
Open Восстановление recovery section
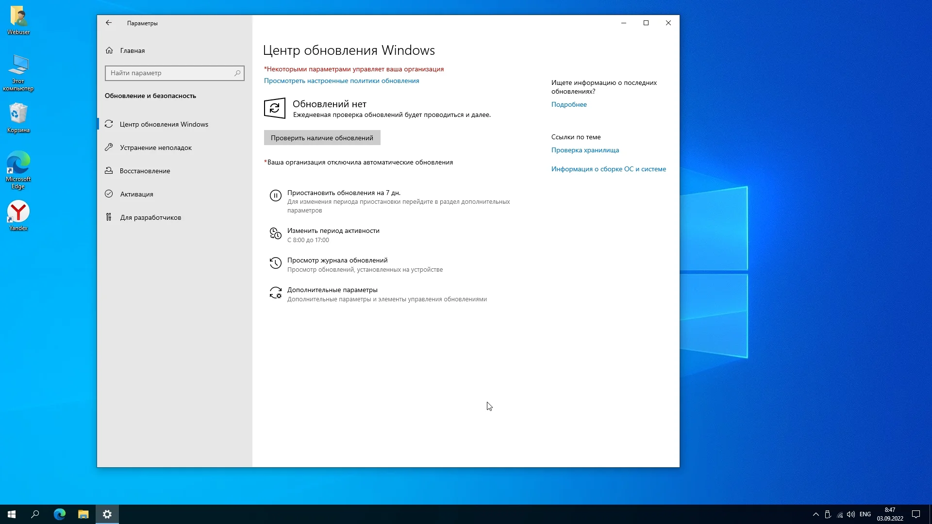(145, 171)
